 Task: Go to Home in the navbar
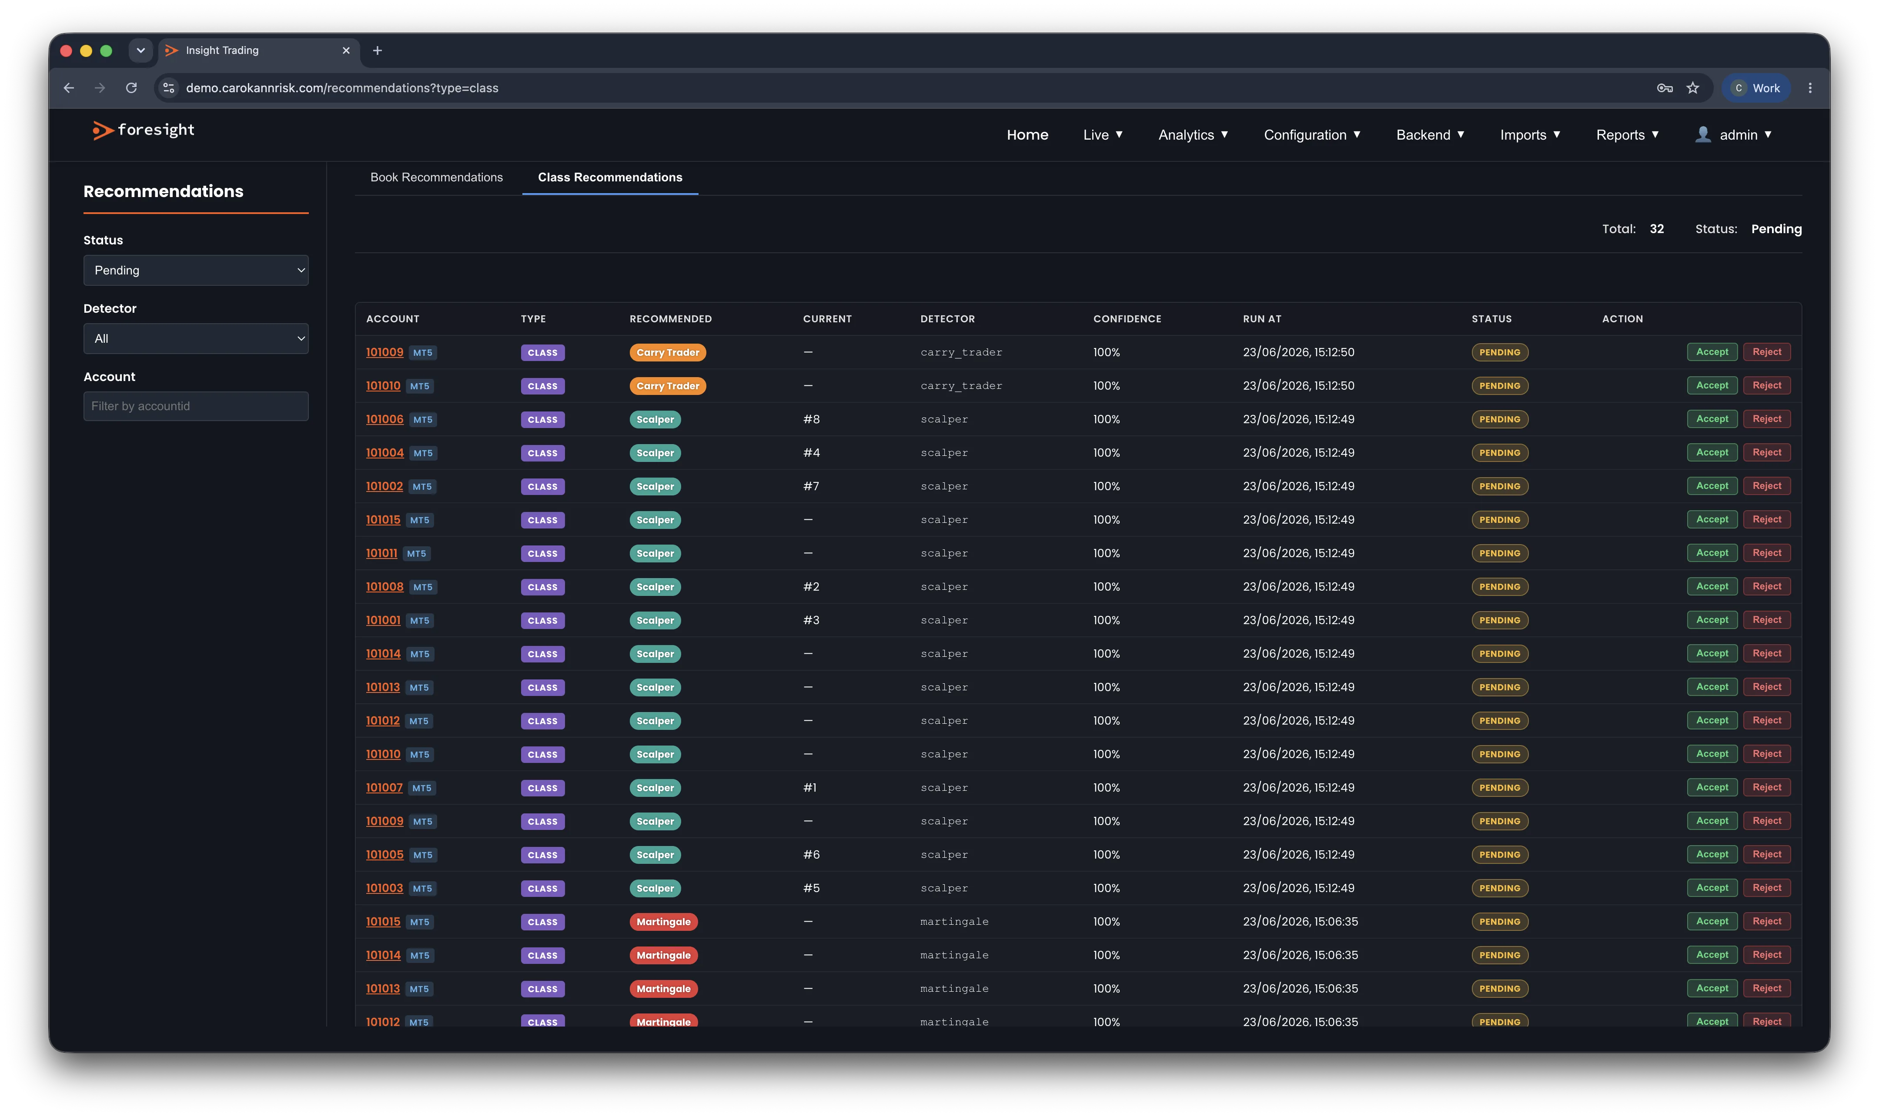[x=1027, y=135]
